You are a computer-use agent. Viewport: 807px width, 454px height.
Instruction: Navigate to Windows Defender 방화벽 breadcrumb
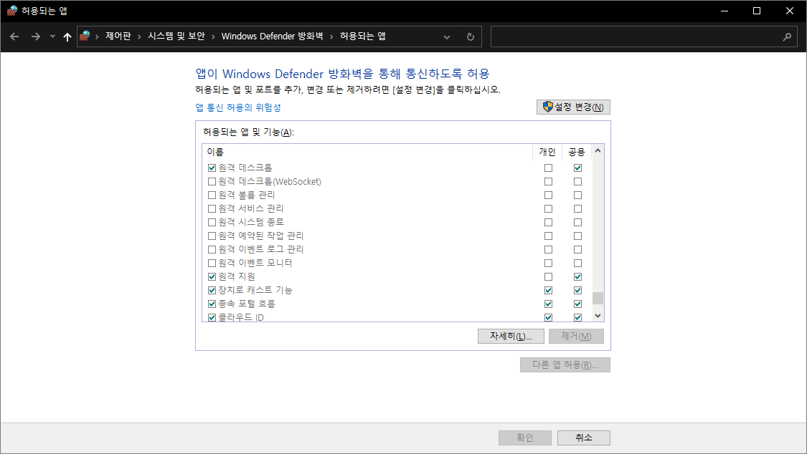pos(273,36)
